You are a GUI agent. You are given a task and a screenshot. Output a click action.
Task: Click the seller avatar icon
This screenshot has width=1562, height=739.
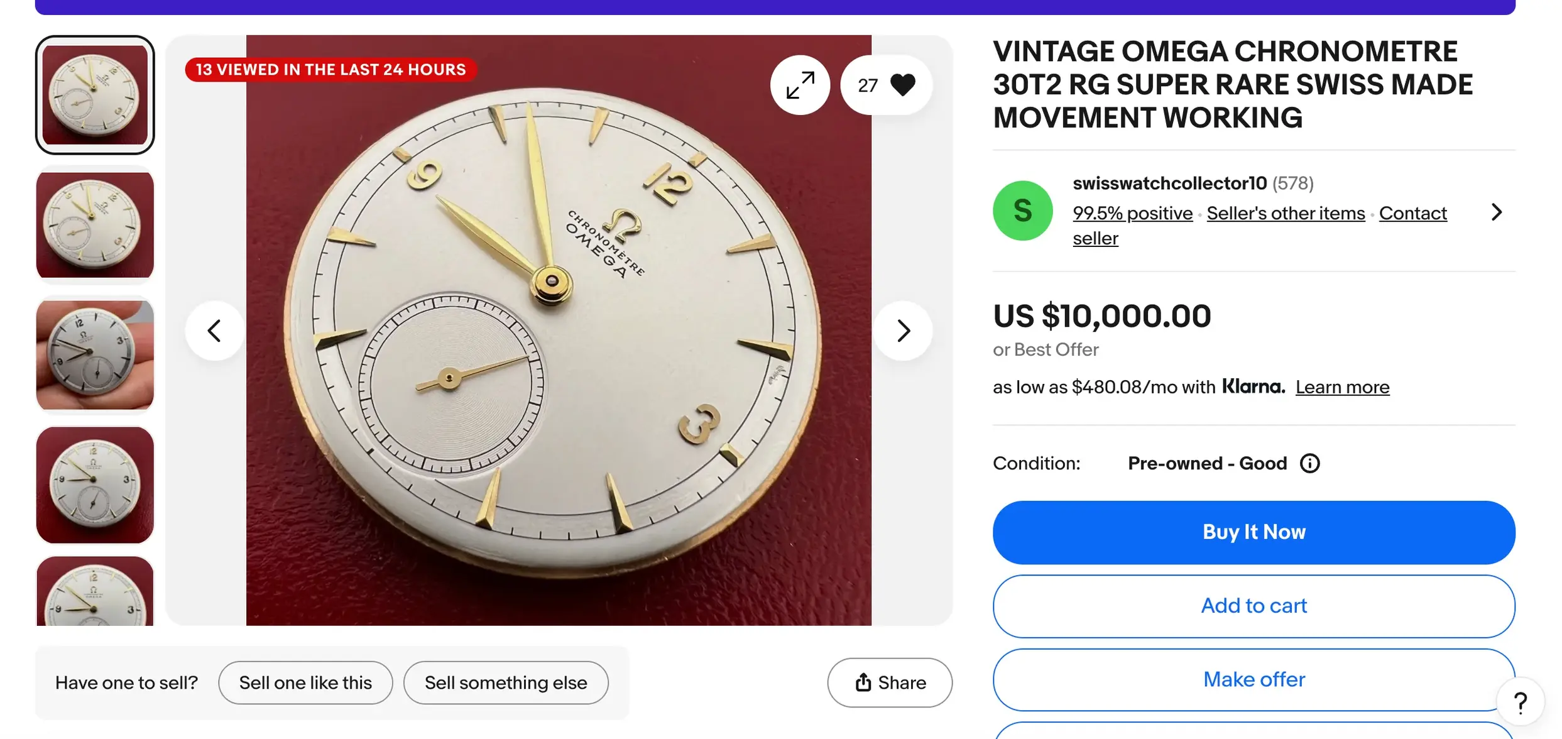[x=1022, y=211]
